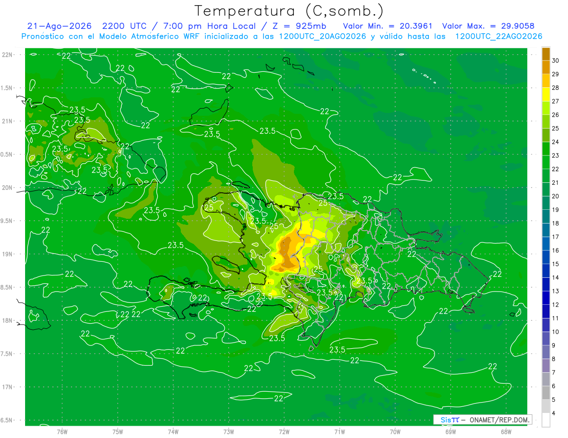This screenshot has width=568, height=438.
Task: Pick the yellow-green legend swatch between 26 and 27
Action: click(x=546, y=108)
